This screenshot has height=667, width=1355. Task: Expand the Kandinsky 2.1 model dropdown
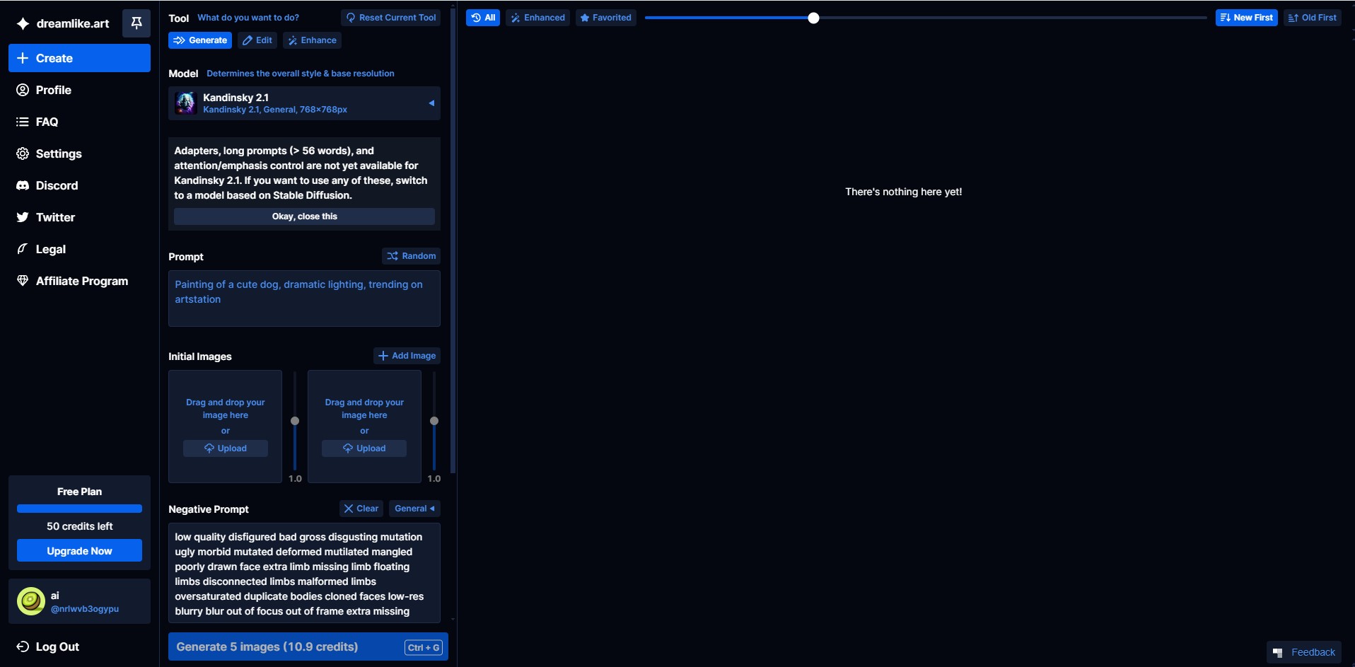[304, 103]
